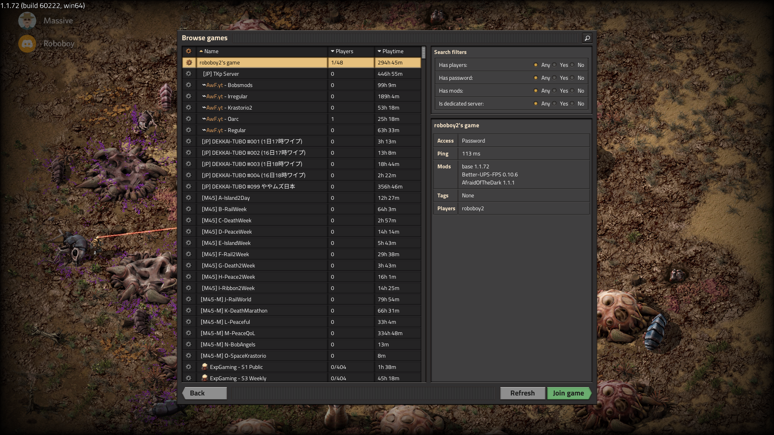Click gear icon for ExpGaming - S1 Public
Image resolution: width=774 pixels, height=435 pixels.
(189, 367)
